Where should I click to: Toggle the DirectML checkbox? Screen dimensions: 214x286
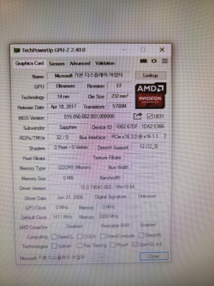tap(141, 235)
